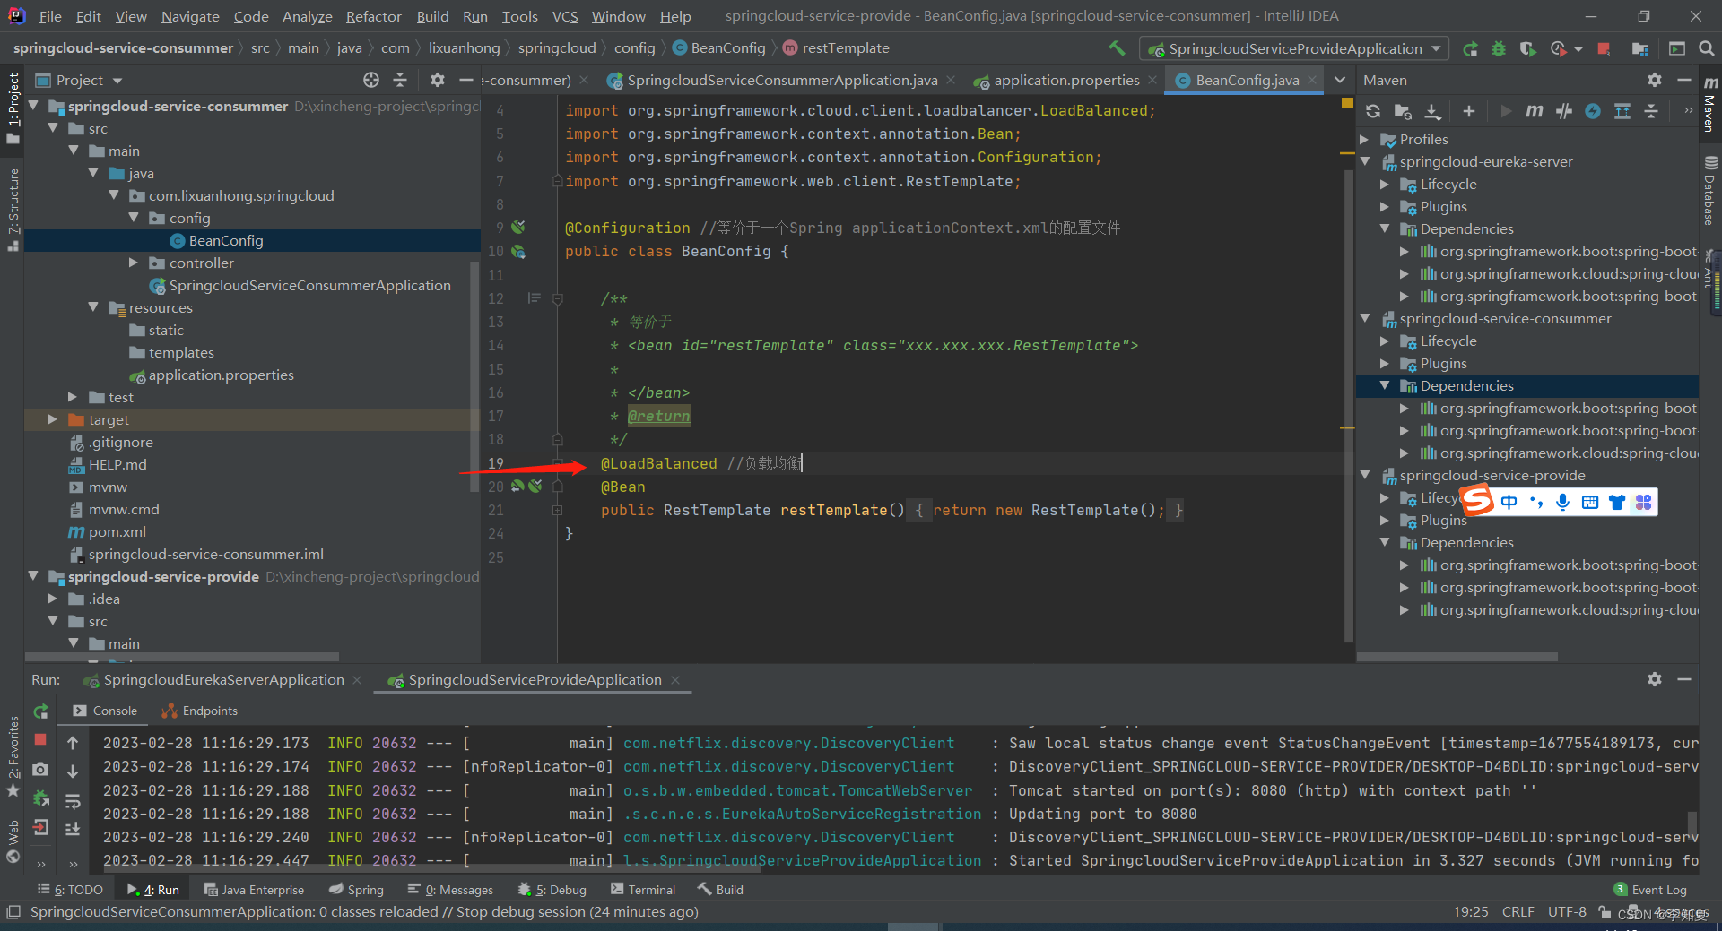This screenshot has height=931, width=1722.
Task: Click locate file target icon in Project panel
Action: point(371,80)
